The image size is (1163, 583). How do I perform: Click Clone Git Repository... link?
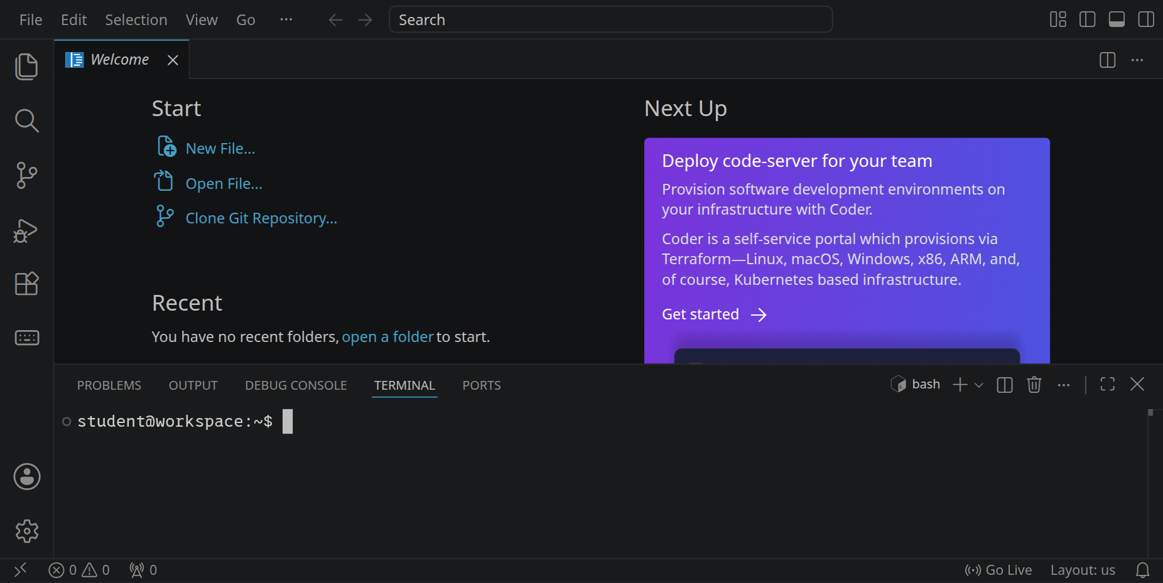pyautogui.click(x=261, y=218)
